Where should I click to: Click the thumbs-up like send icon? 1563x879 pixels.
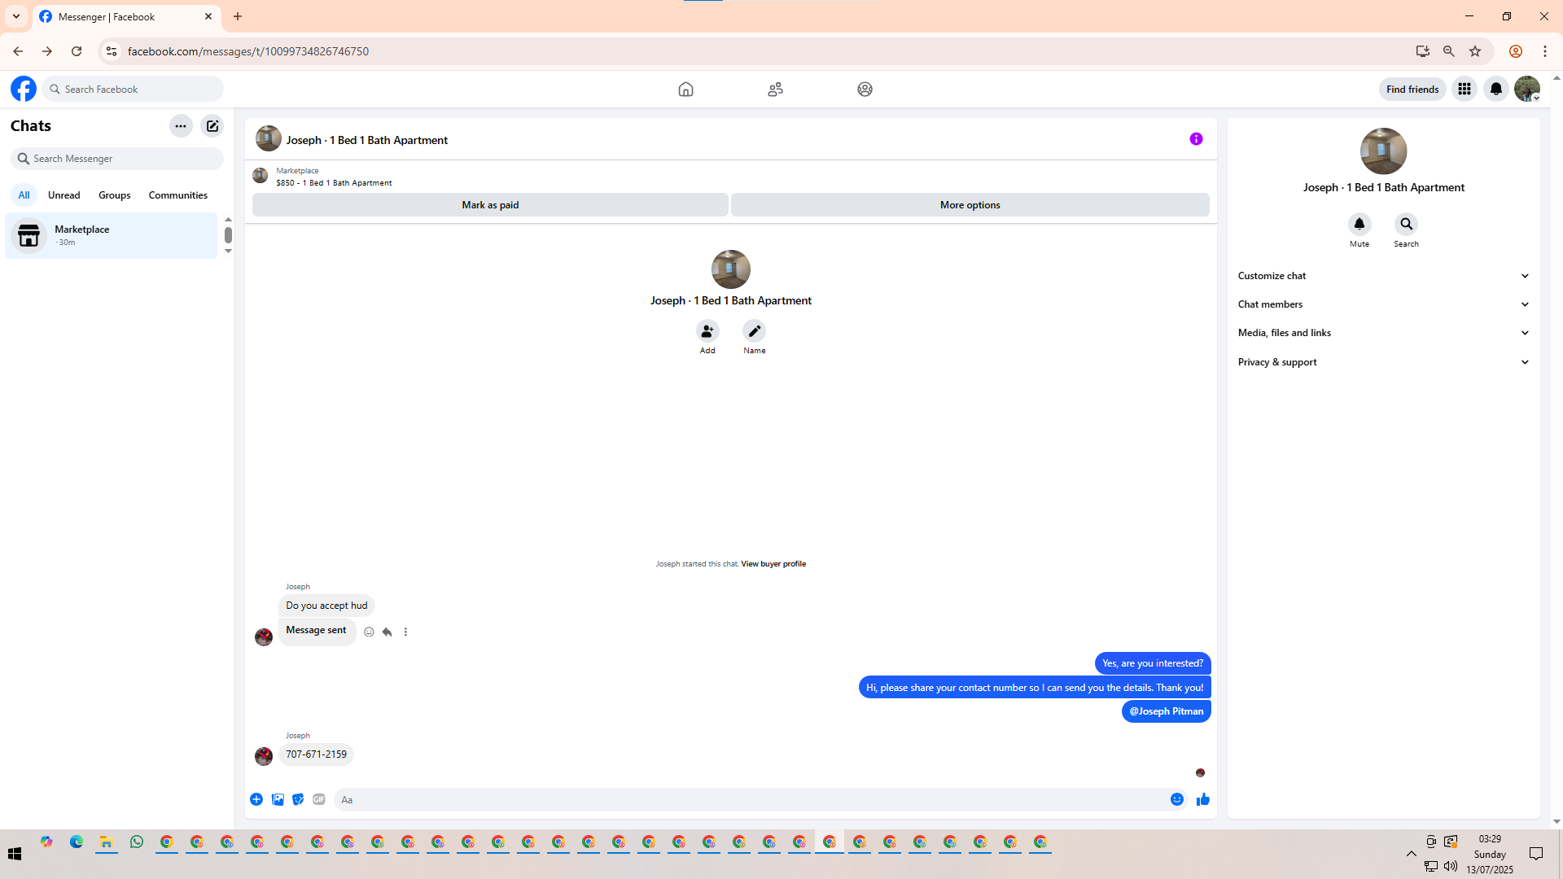point(1202,799)
